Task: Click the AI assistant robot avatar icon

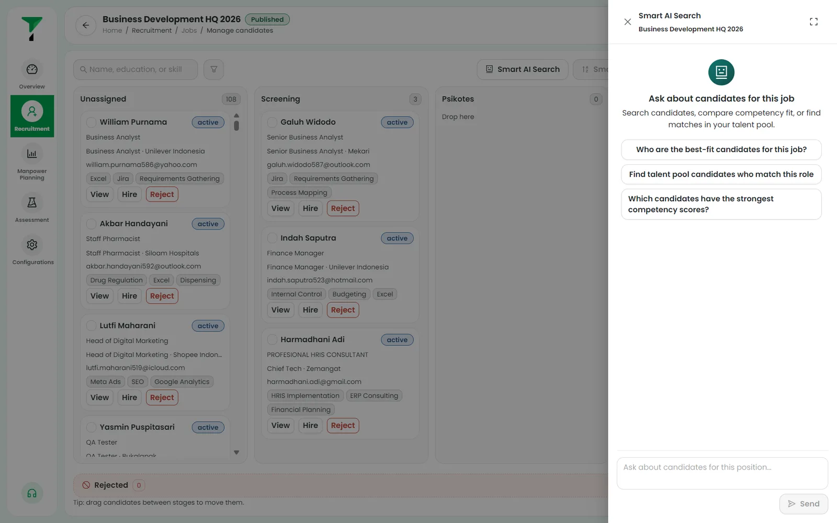Action: (721, 72)
